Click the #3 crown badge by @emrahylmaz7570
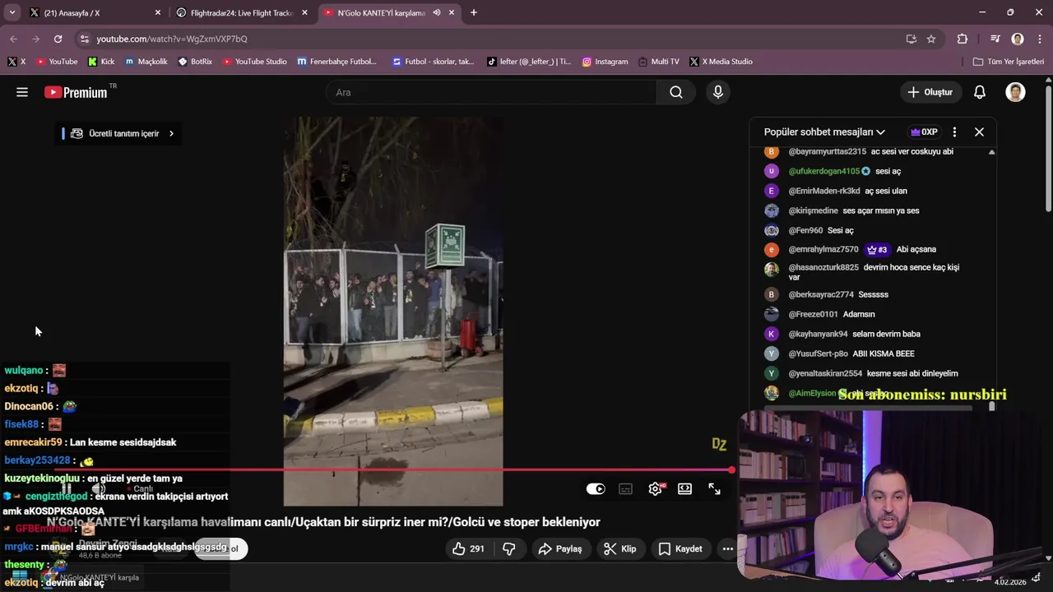Screen dimensions: 1053x592 click(877, 249)
